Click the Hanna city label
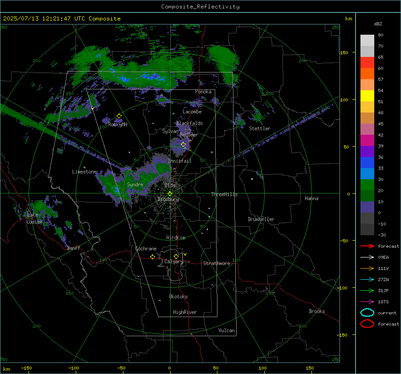Screen dimensions: 401x374 click(x=311, y=198)
